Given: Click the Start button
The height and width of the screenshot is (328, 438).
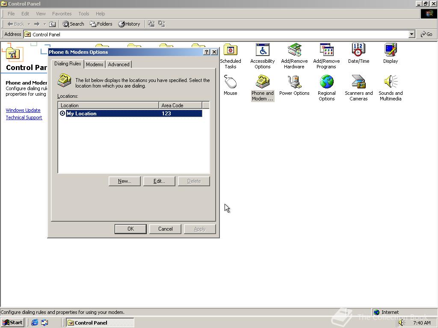Looking at the screenshot, I should [12, 323].
